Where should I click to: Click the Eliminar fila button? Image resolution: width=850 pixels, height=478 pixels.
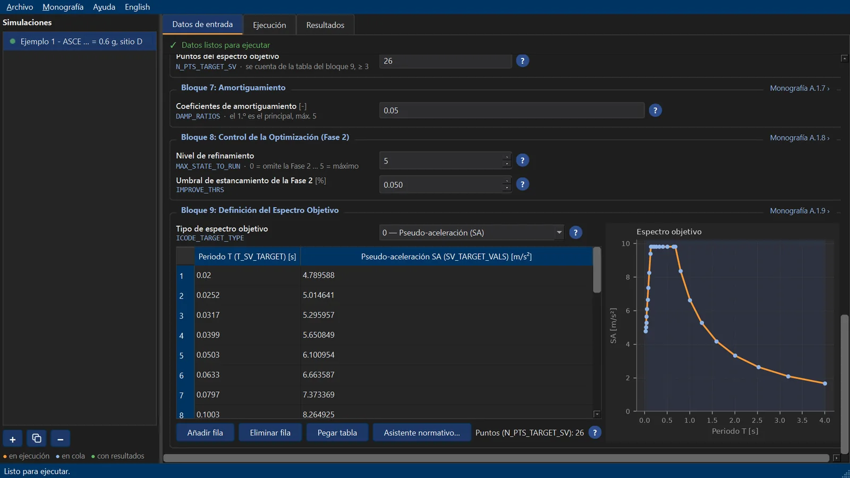270,433
